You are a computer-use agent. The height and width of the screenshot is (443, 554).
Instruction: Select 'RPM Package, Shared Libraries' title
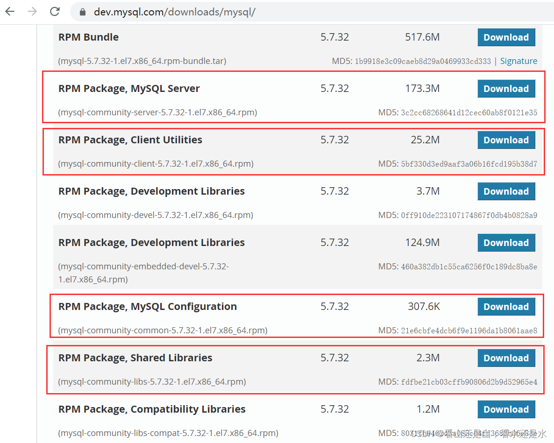tap(135, 358)
